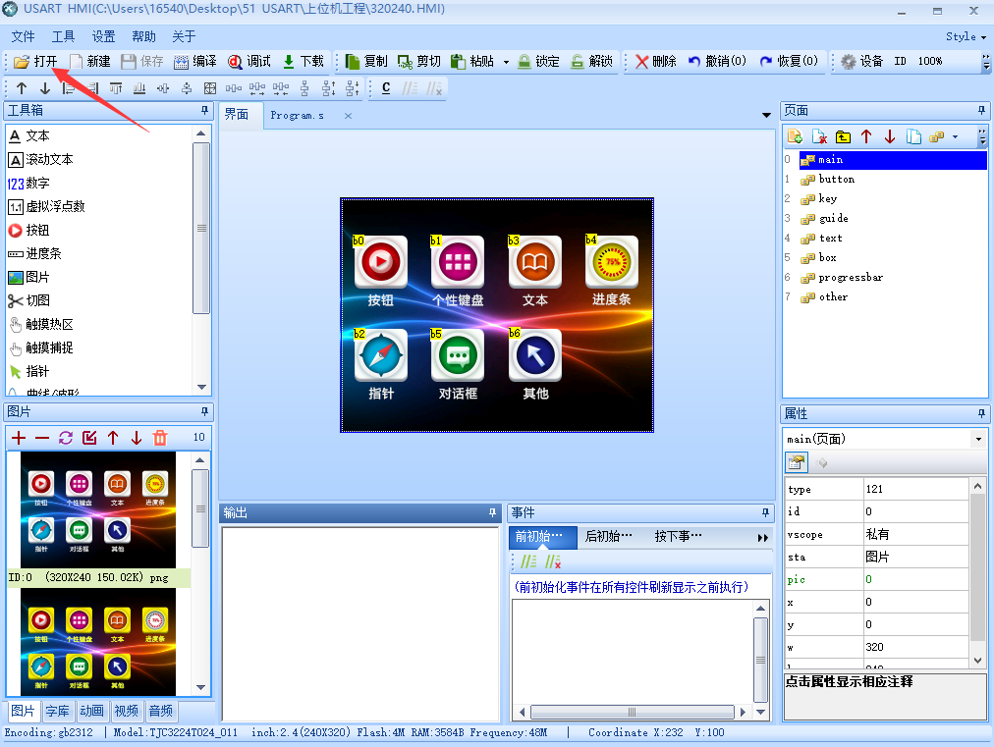The height and width of the screenshot is (747, 994).
Task: Select the main page in the list
Action: [893, 160]
